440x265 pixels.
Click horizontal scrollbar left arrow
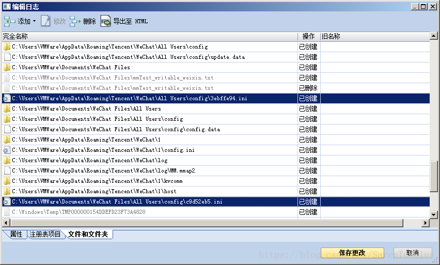click(x=6, y=223)
